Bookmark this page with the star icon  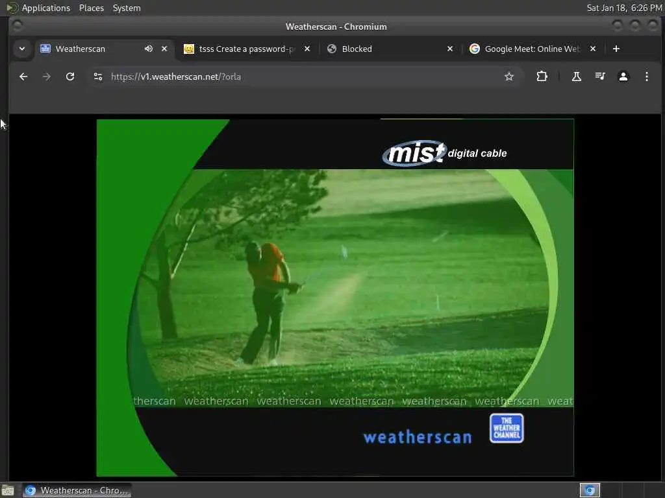point(509,77)
